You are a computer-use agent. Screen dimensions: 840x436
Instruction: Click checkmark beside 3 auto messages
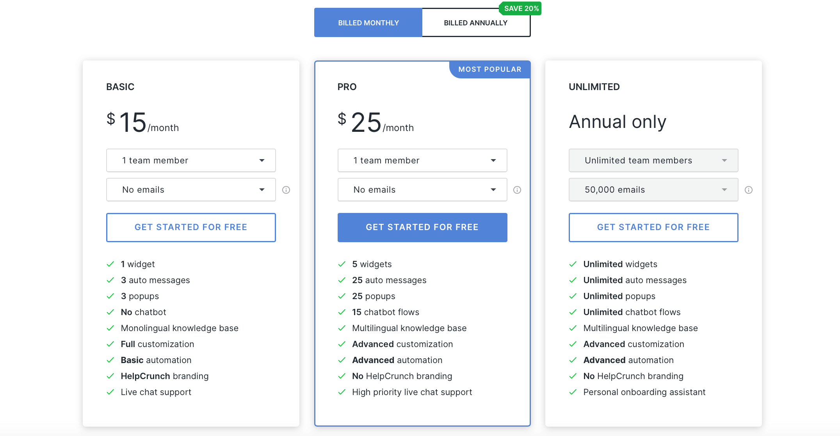tap(110, 280)
